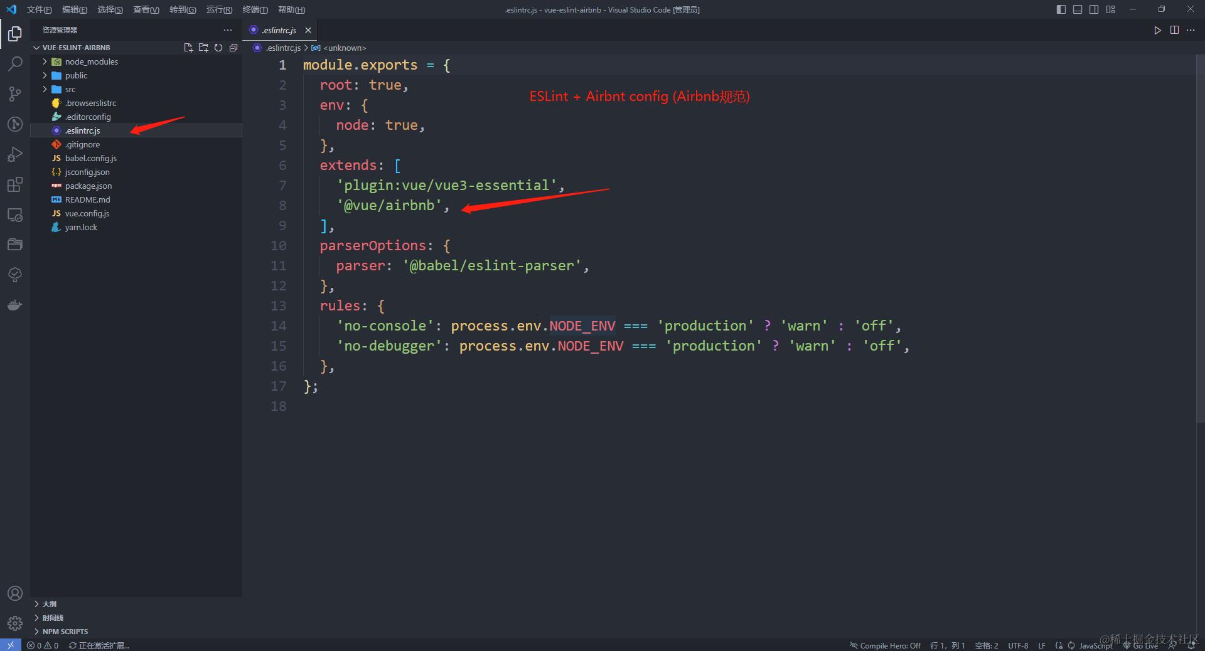Image resolution: width=1205 pixels, height=651 pixels.
Task: Open the 查看(V) menu
Action: tap(146, 9)
